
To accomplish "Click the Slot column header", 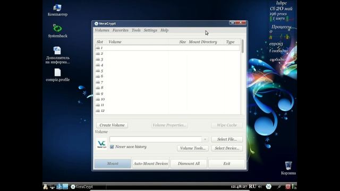I will point(100,42).
